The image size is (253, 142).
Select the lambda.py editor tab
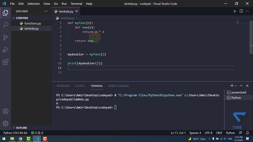(66, 11)
